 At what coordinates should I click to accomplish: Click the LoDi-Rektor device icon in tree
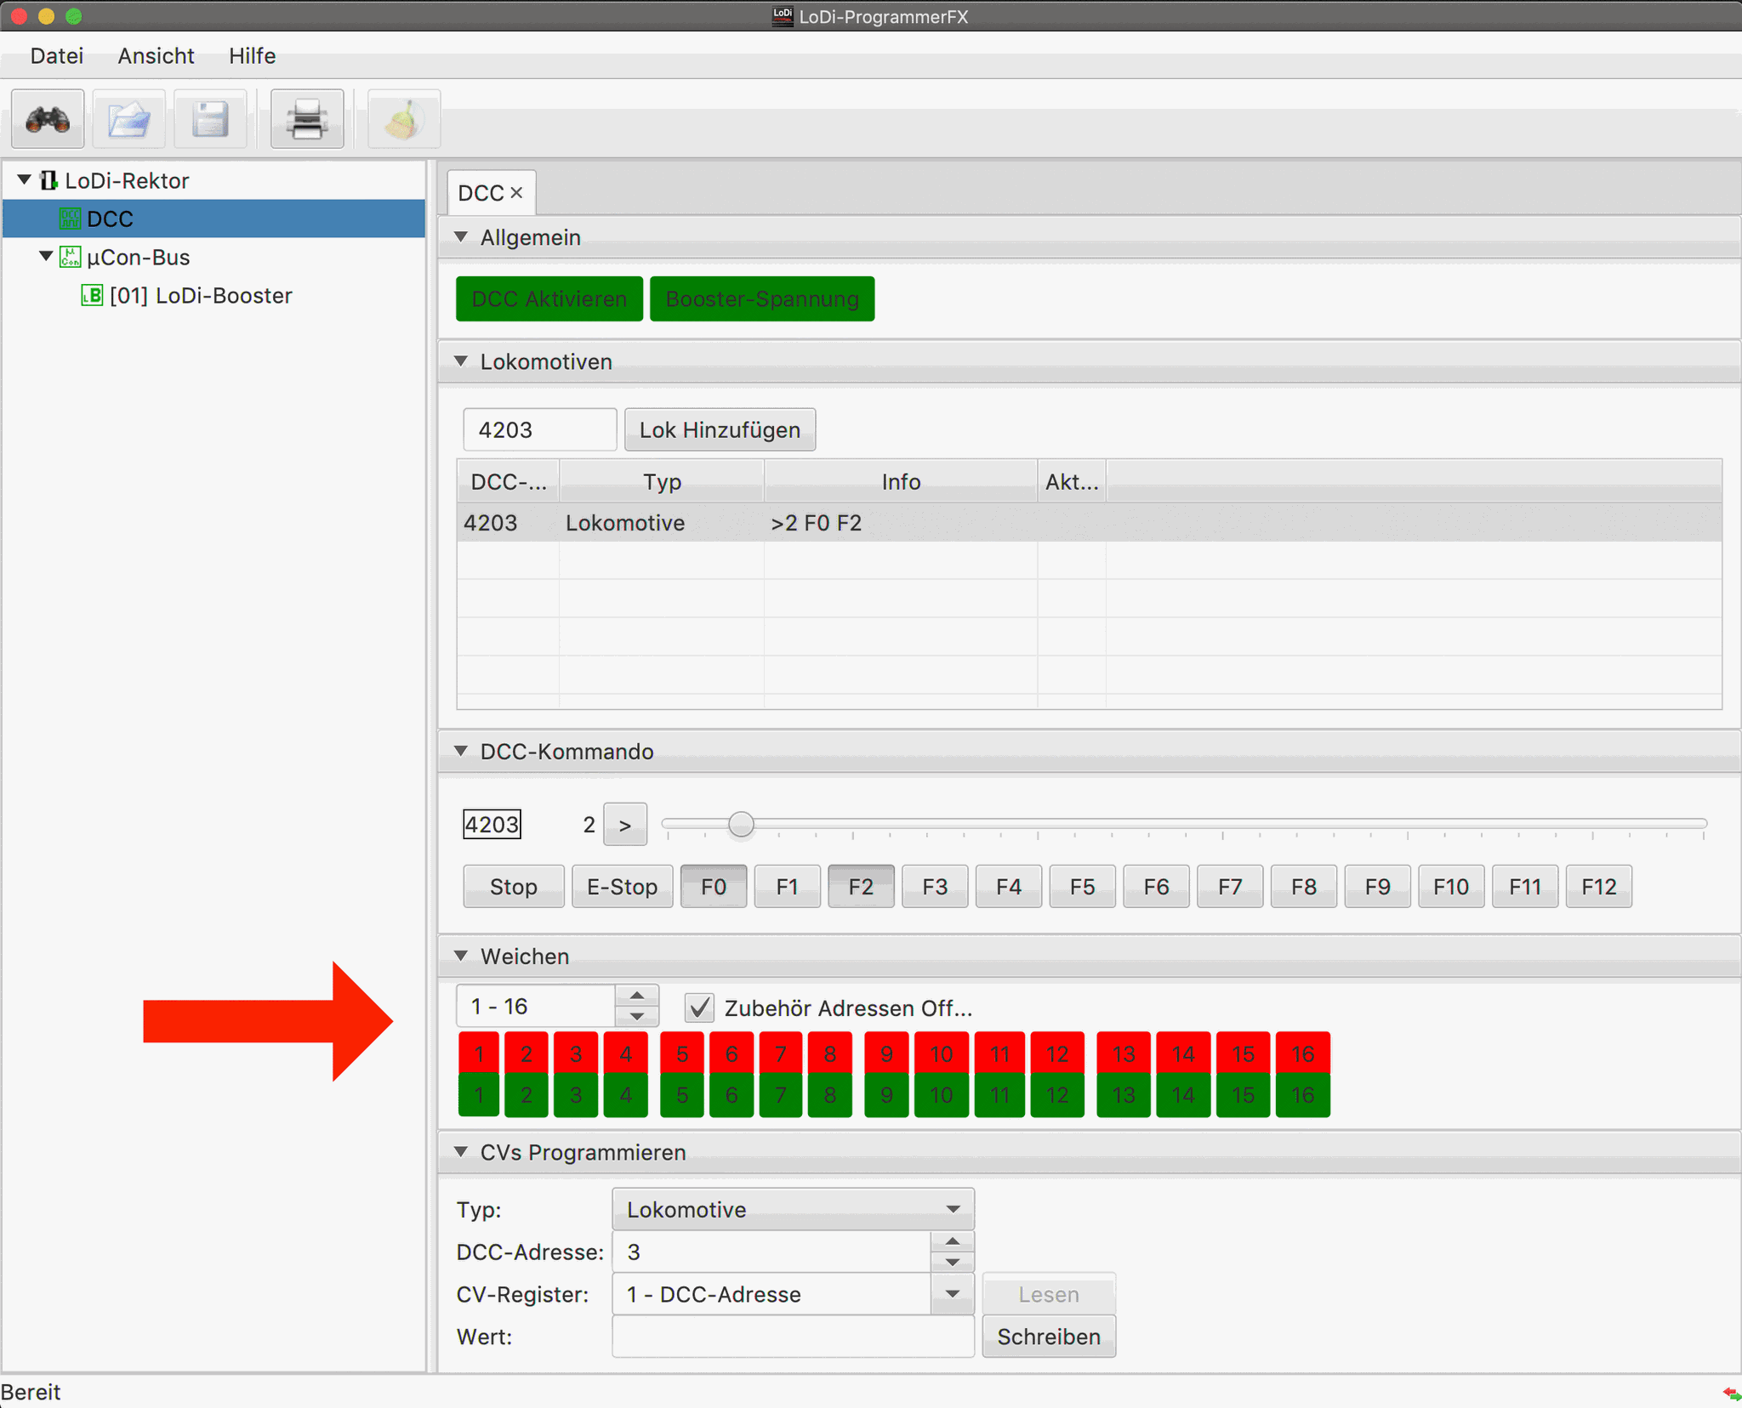pos(49,180)
